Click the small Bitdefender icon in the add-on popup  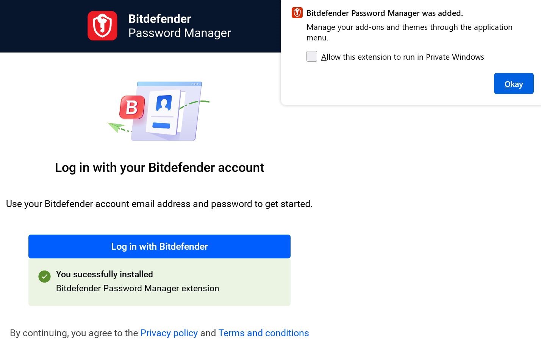point(297,13)
